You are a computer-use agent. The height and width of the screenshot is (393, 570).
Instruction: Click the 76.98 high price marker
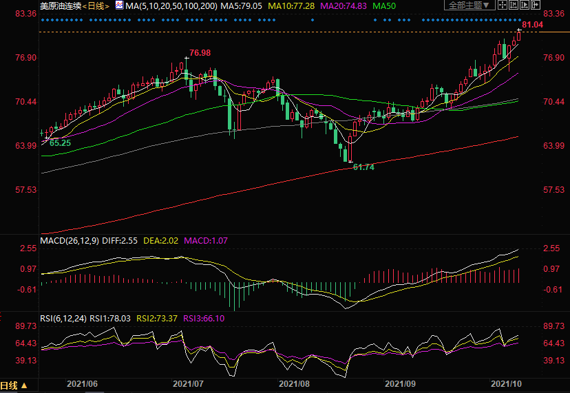tap(199, 53)
